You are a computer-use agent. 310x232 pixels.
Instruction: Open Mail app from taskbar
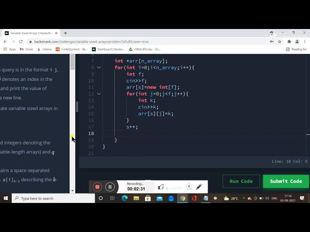(x=159, y=198)
